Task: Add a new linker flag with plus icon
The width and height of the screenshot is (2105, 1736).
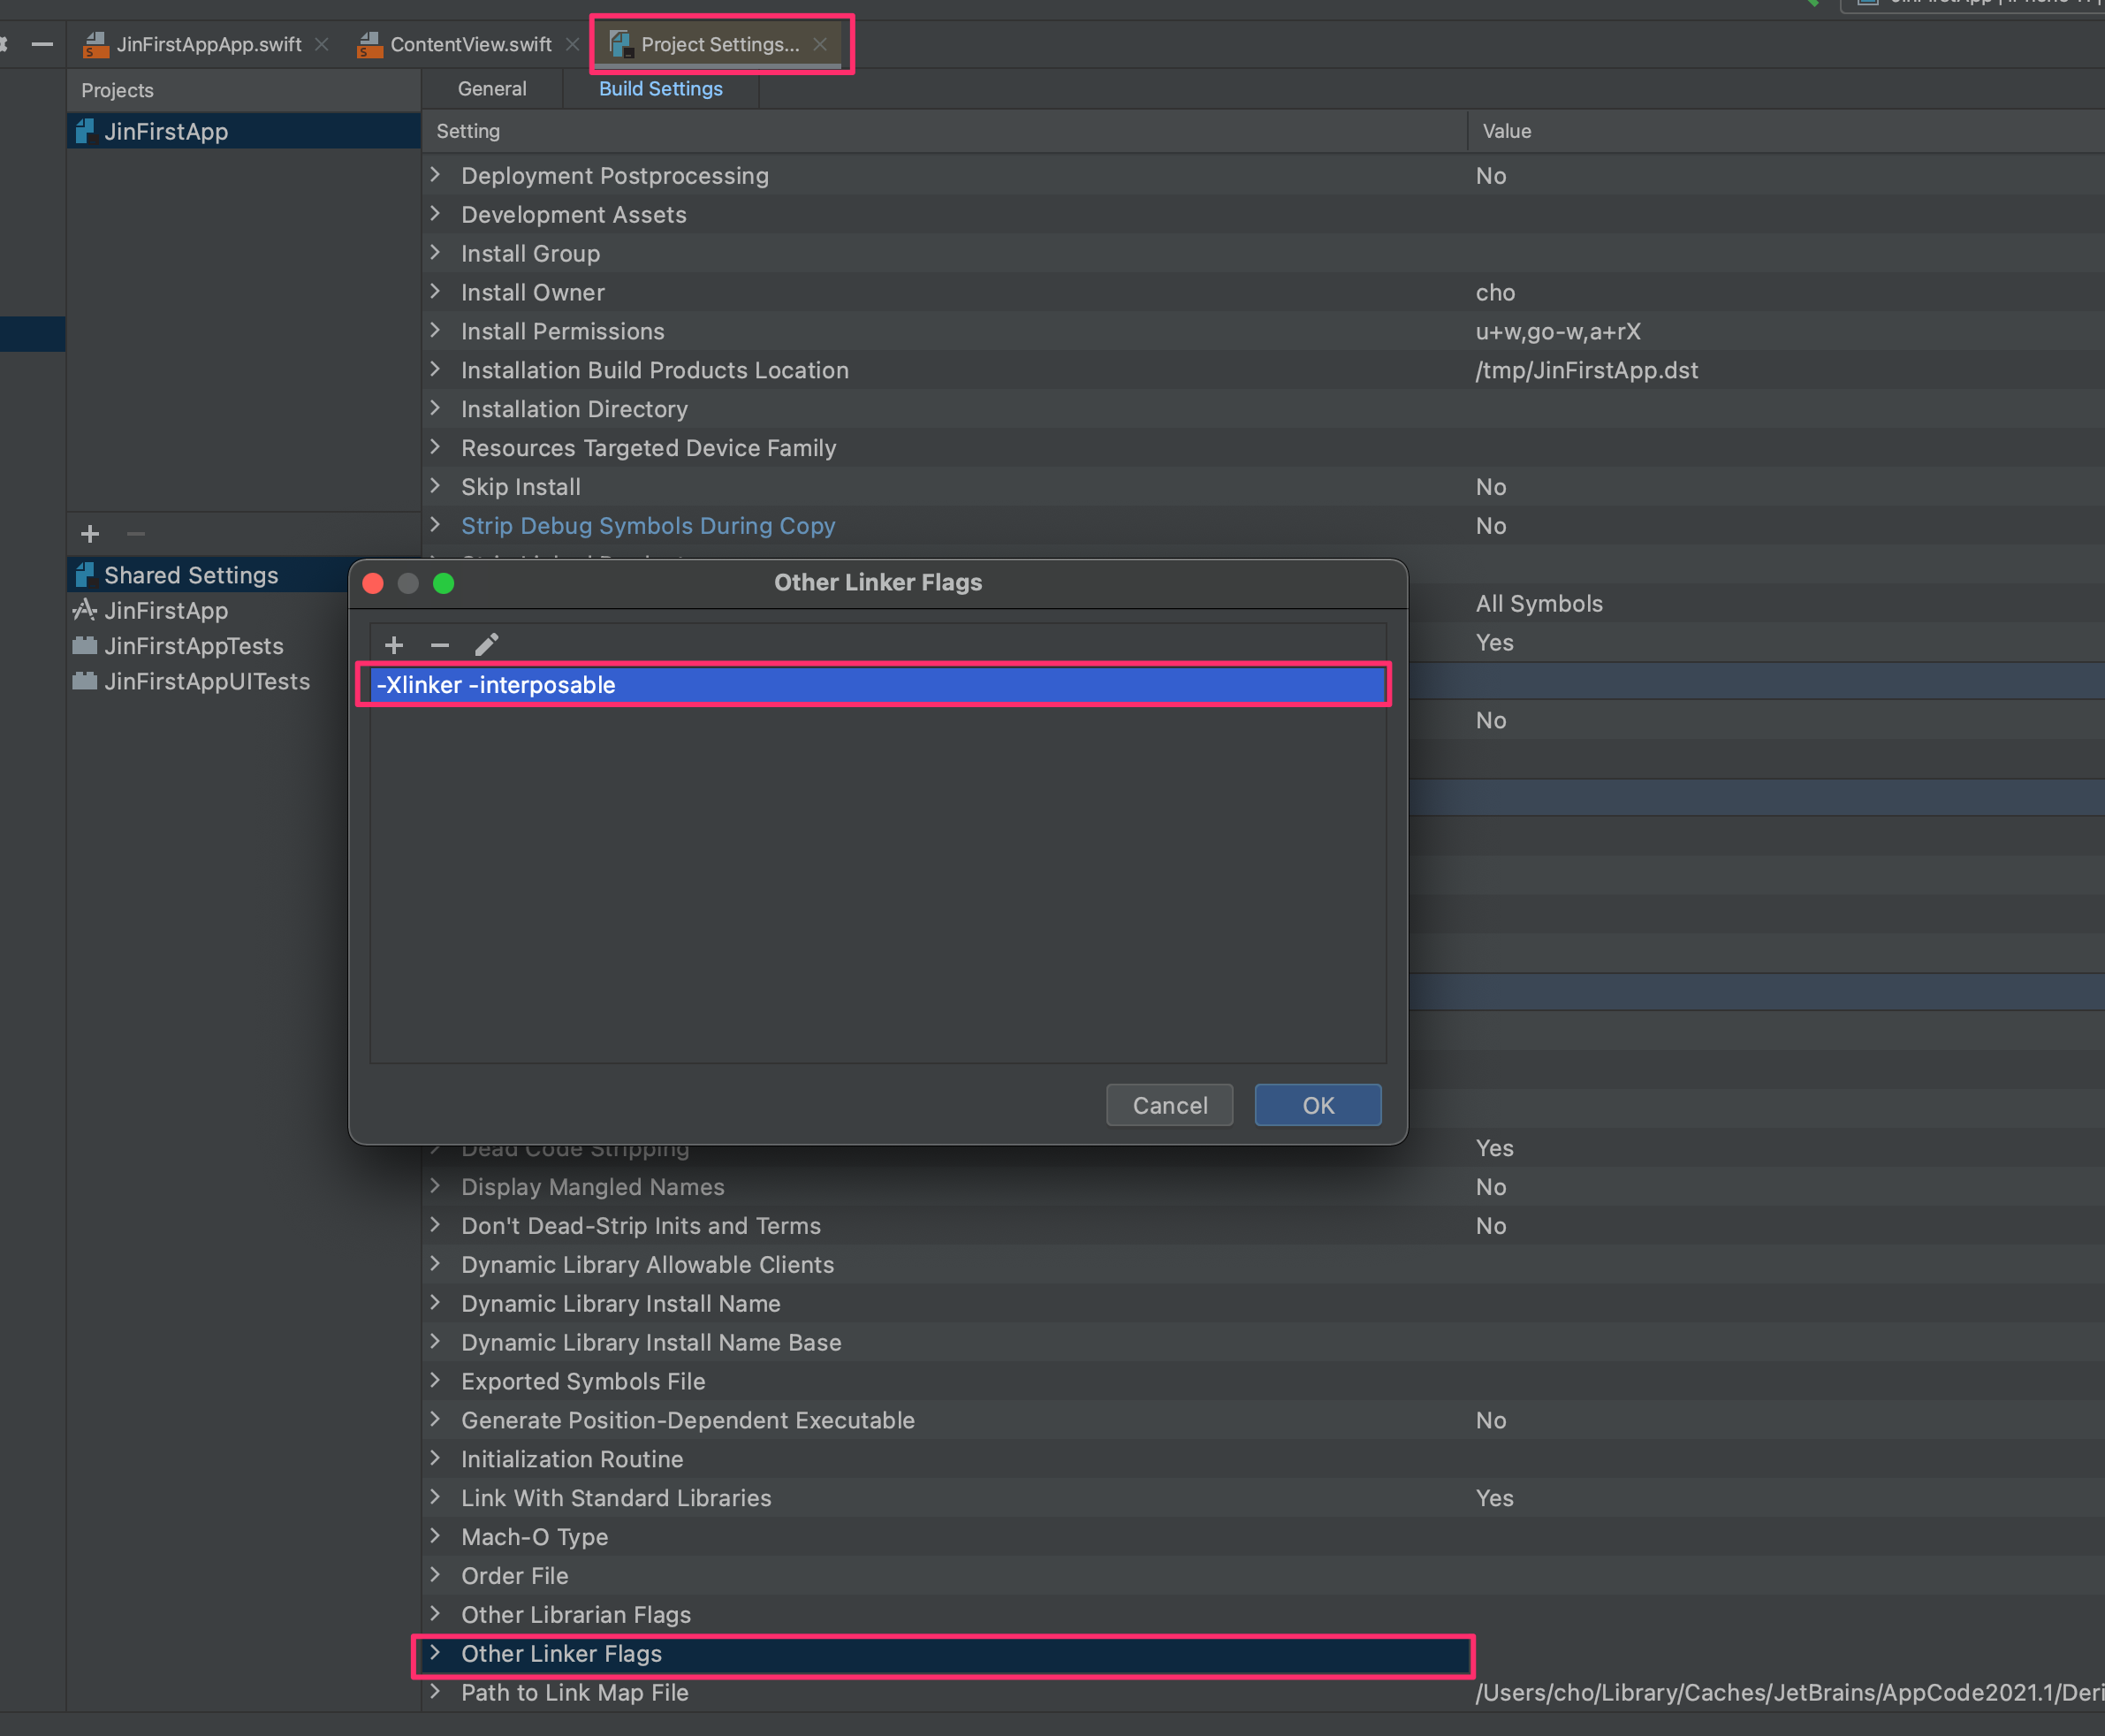Action: pos(394,645)
